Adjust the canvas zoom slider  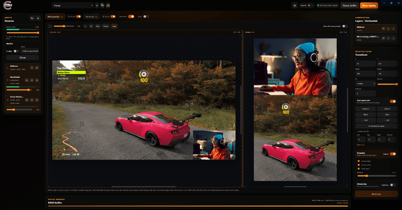tap(64, 26)
